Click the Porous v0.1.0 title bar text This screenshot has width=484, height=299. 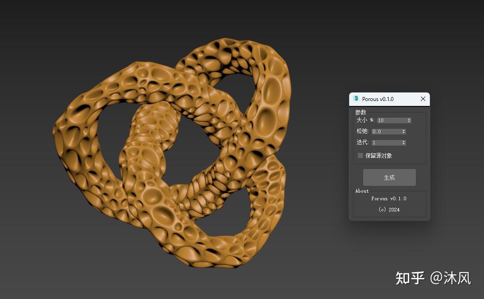click(378, 99)
